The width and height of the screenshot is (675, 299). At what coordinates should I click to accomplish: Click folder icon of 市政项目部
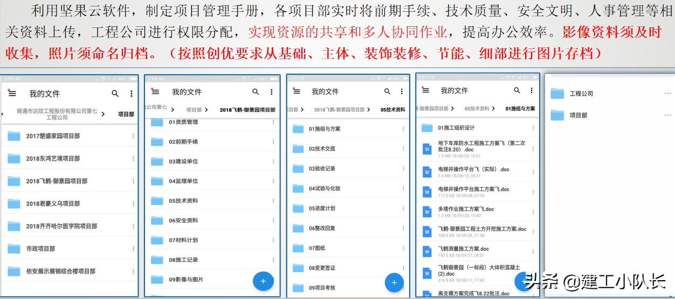[x=14, y=249]
